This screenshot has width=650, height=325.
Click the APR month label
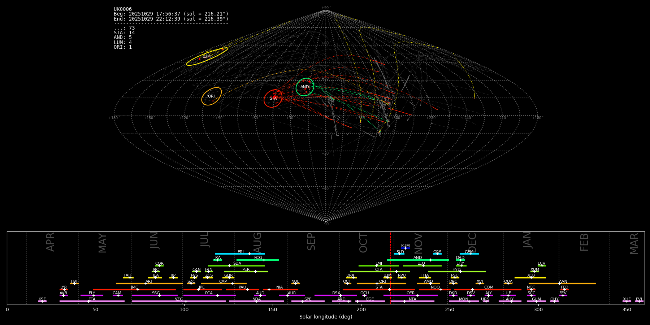[x=50, y=242]
